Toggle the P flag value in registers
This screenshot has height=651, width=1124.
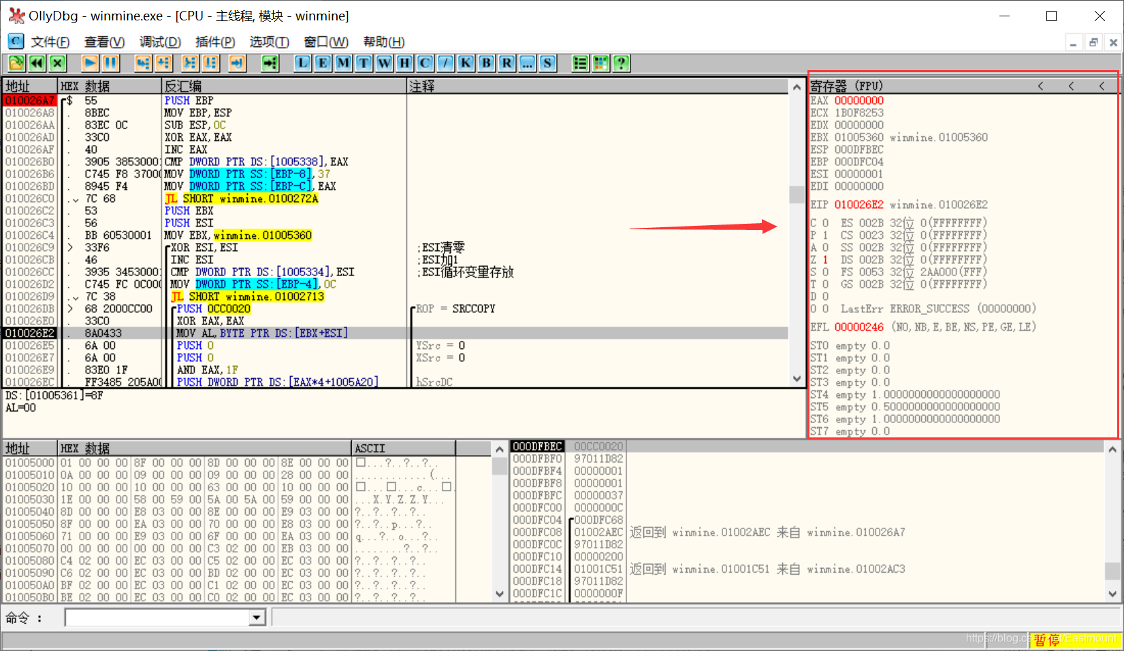click(x=825, y=235)
